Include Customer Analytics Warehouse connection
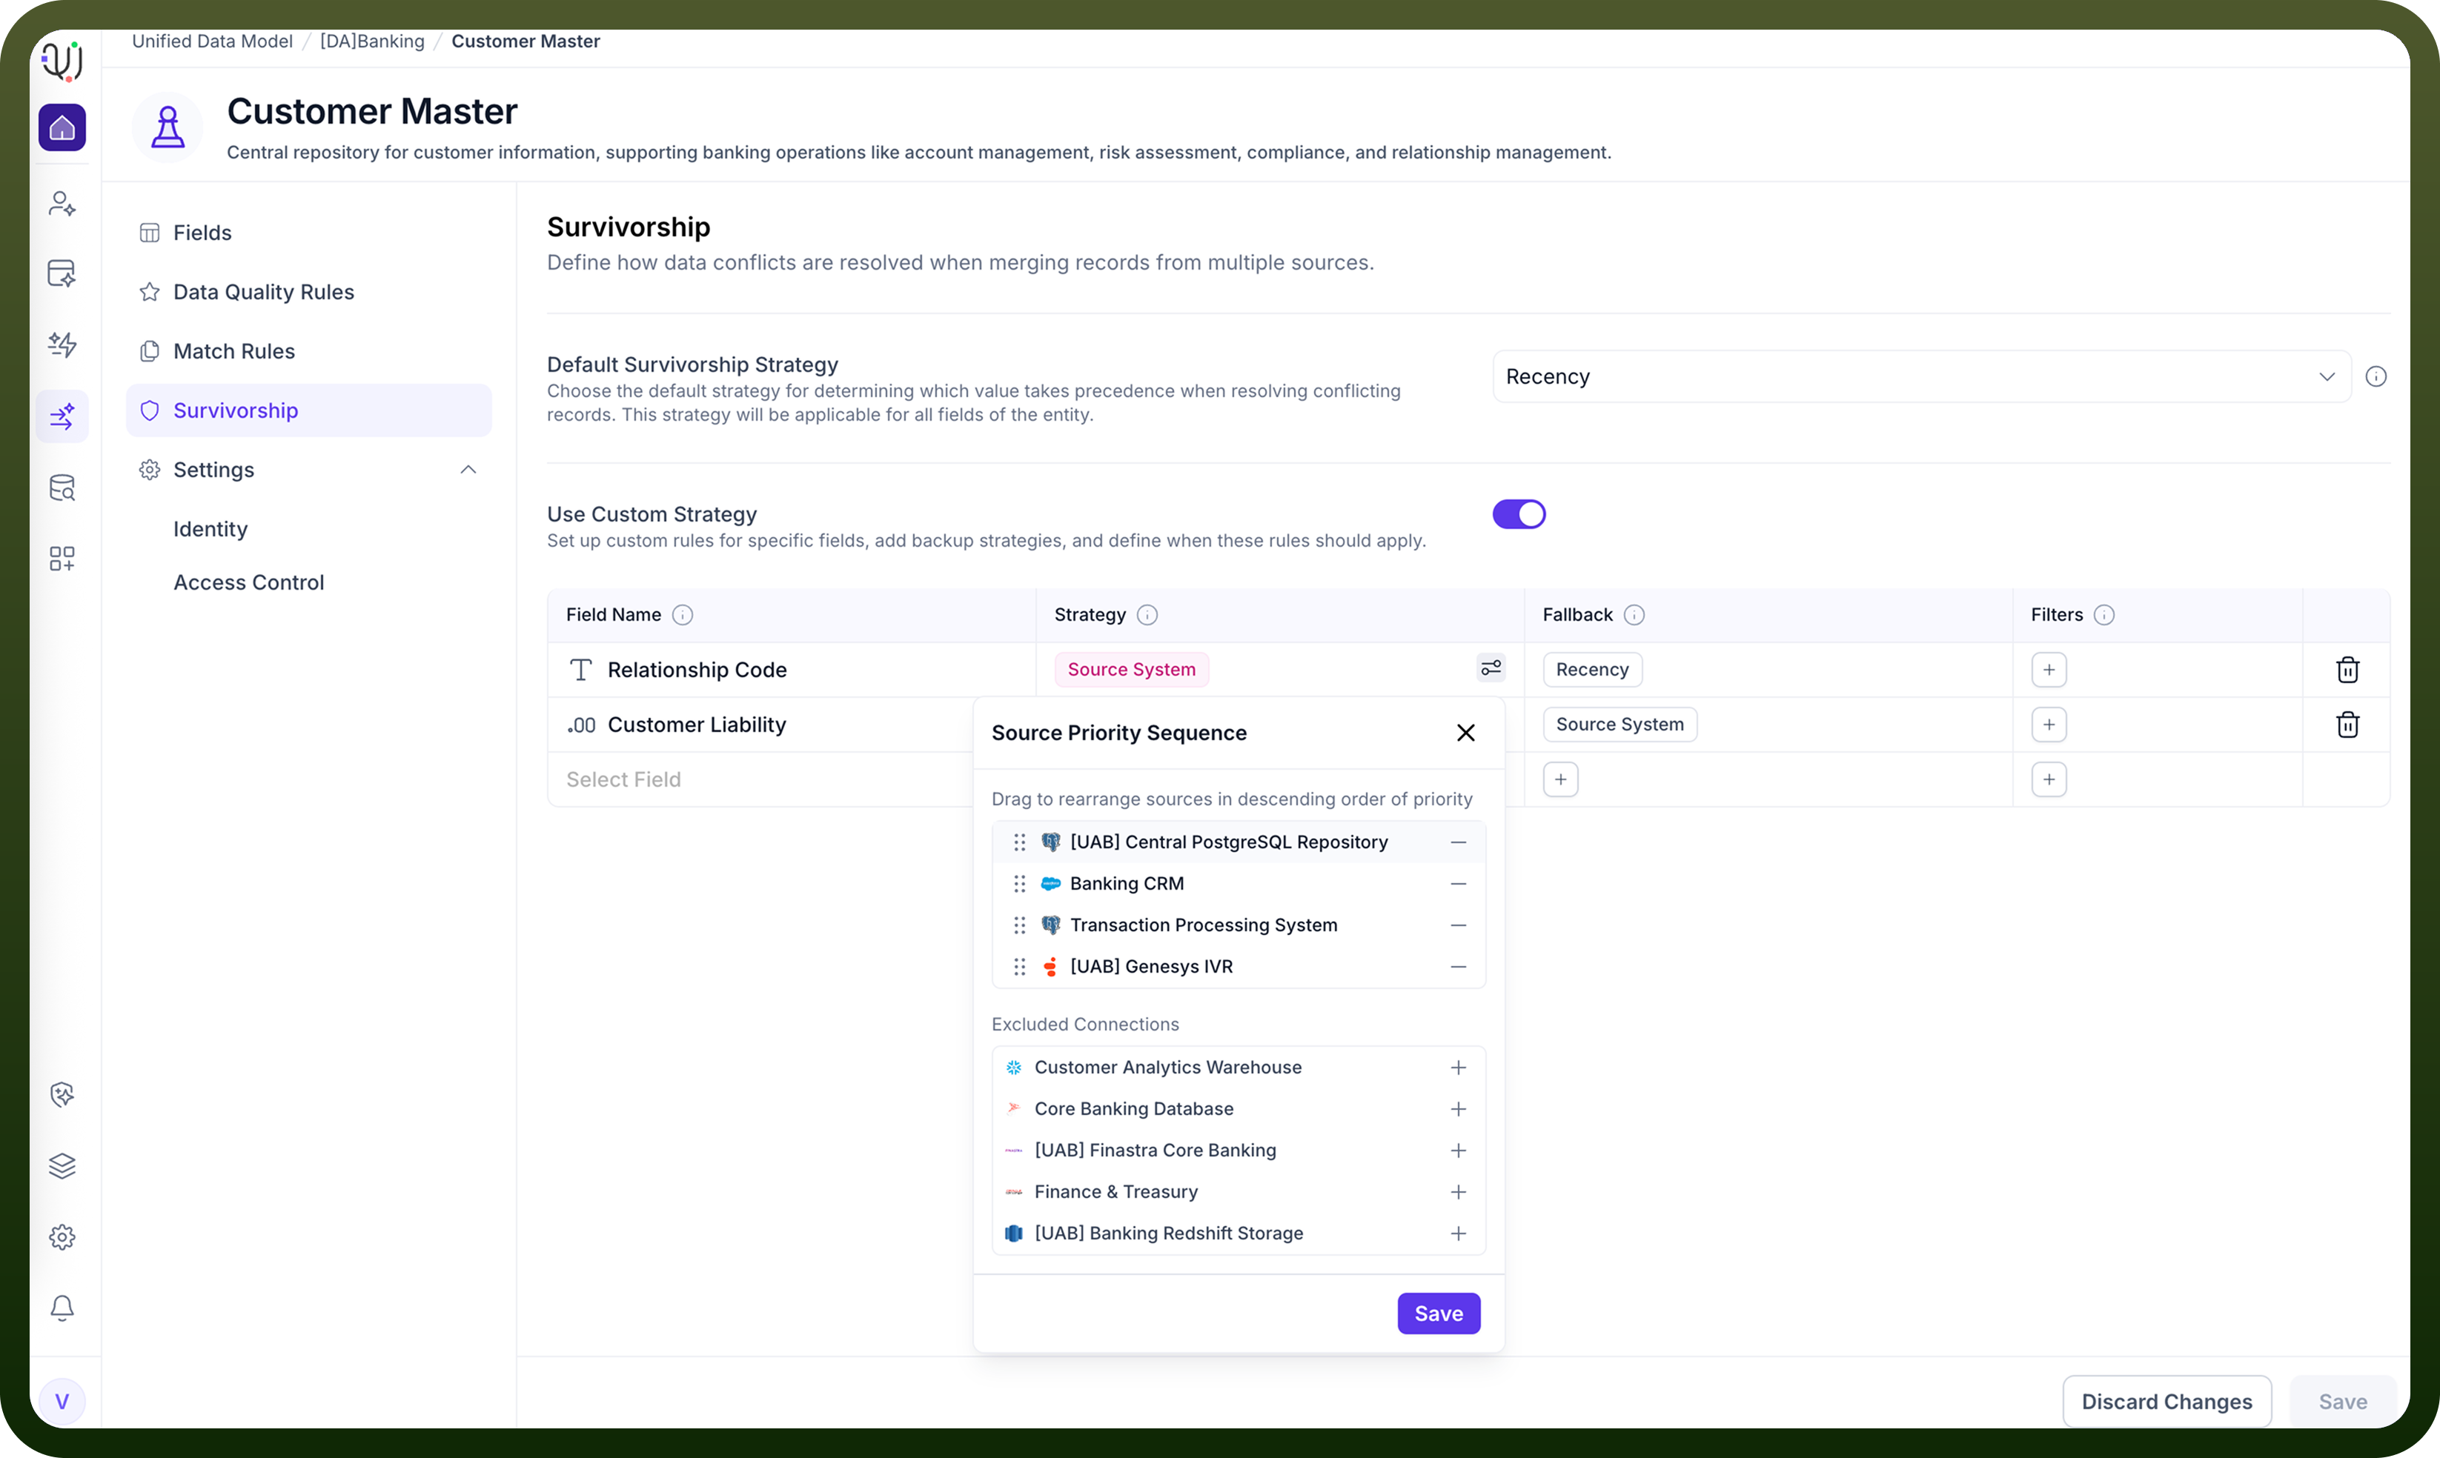The width and height of the screenshot is (2440, 1458). point(1459,1068)
